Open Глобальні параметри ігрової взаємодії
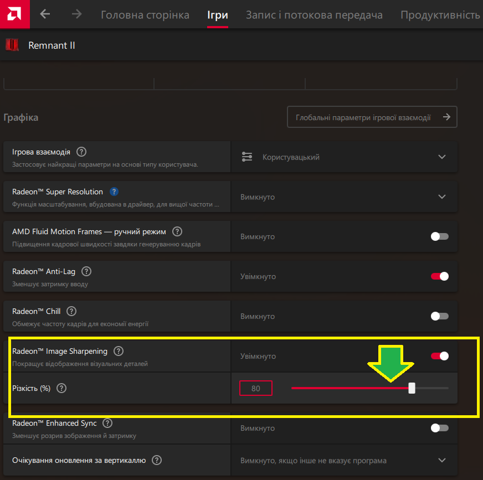This screenshot has width=483, height=480. point(372,117)
